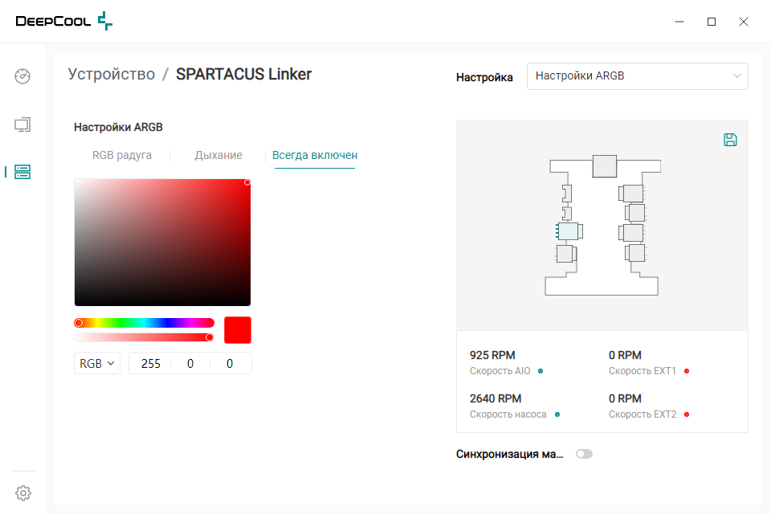Expand the Настройки ARGB dropdown
The height and width of the screenshot is (514, 771).
click(637, 76)
